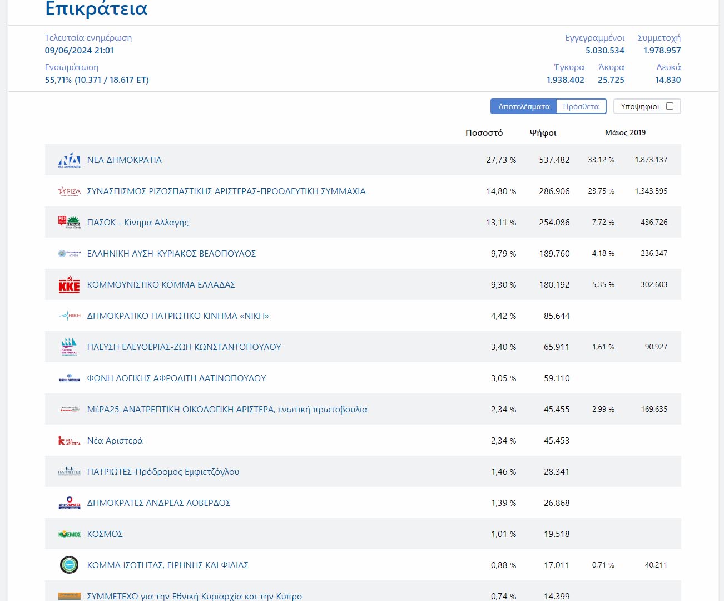Click the ΣΥΡΙΖΑ party logo

70,191
